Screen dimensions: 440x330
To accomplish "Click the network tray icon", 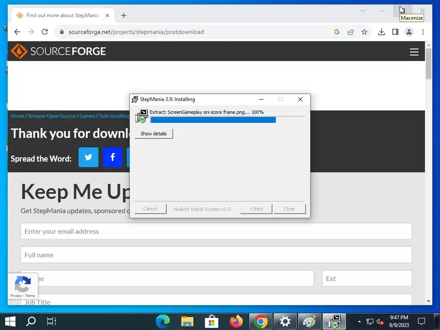I will (370, 321).
